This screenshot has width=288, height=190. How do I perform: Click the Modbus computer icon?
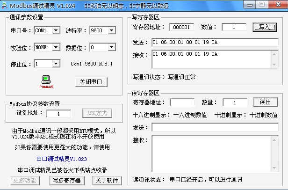point(46,80)
